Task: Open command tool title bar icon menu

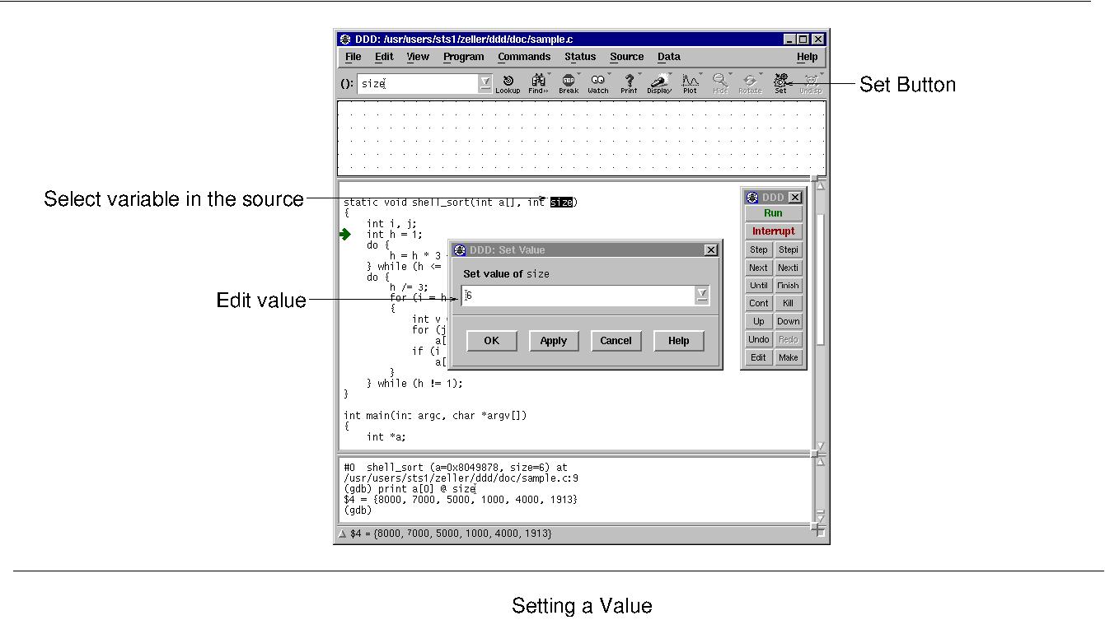Action: tap(752, 198)
